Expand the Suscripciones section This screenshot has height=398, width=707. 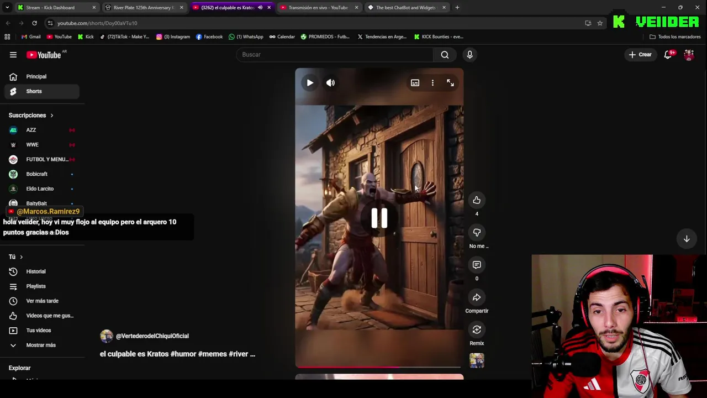[x=31, y=116]
